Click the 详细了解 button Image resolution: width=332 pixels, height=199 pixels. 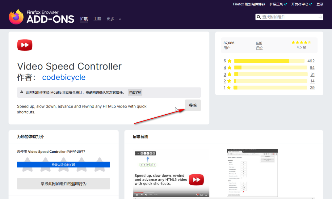pyautogui.click(x=135, y=92)
